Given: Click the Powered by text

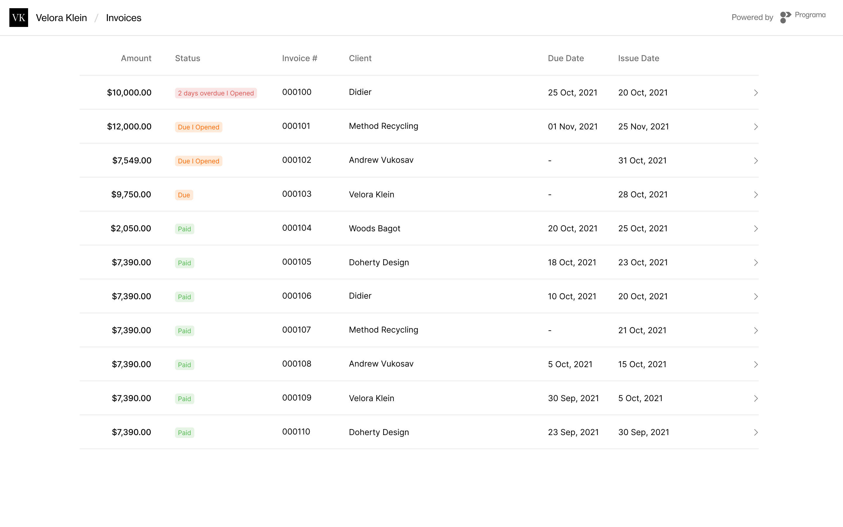Looking at the screenshot, I should [x=752, y=18].
